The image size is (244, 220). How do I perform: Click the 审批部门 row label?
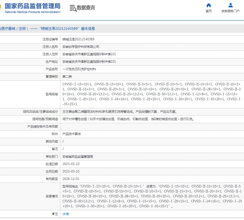[x=52, y=156]
